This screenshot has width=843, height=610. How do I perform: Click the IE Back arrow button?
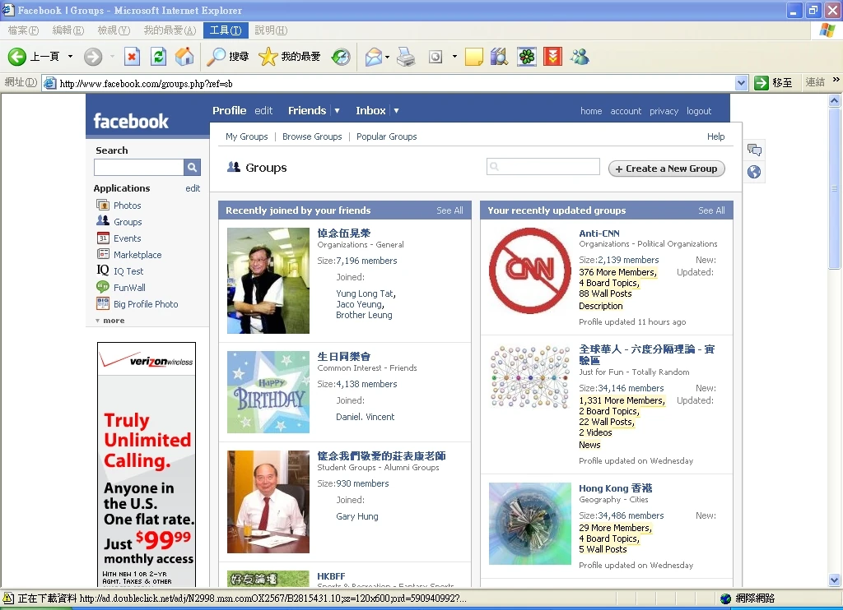(x=17, y=57)
